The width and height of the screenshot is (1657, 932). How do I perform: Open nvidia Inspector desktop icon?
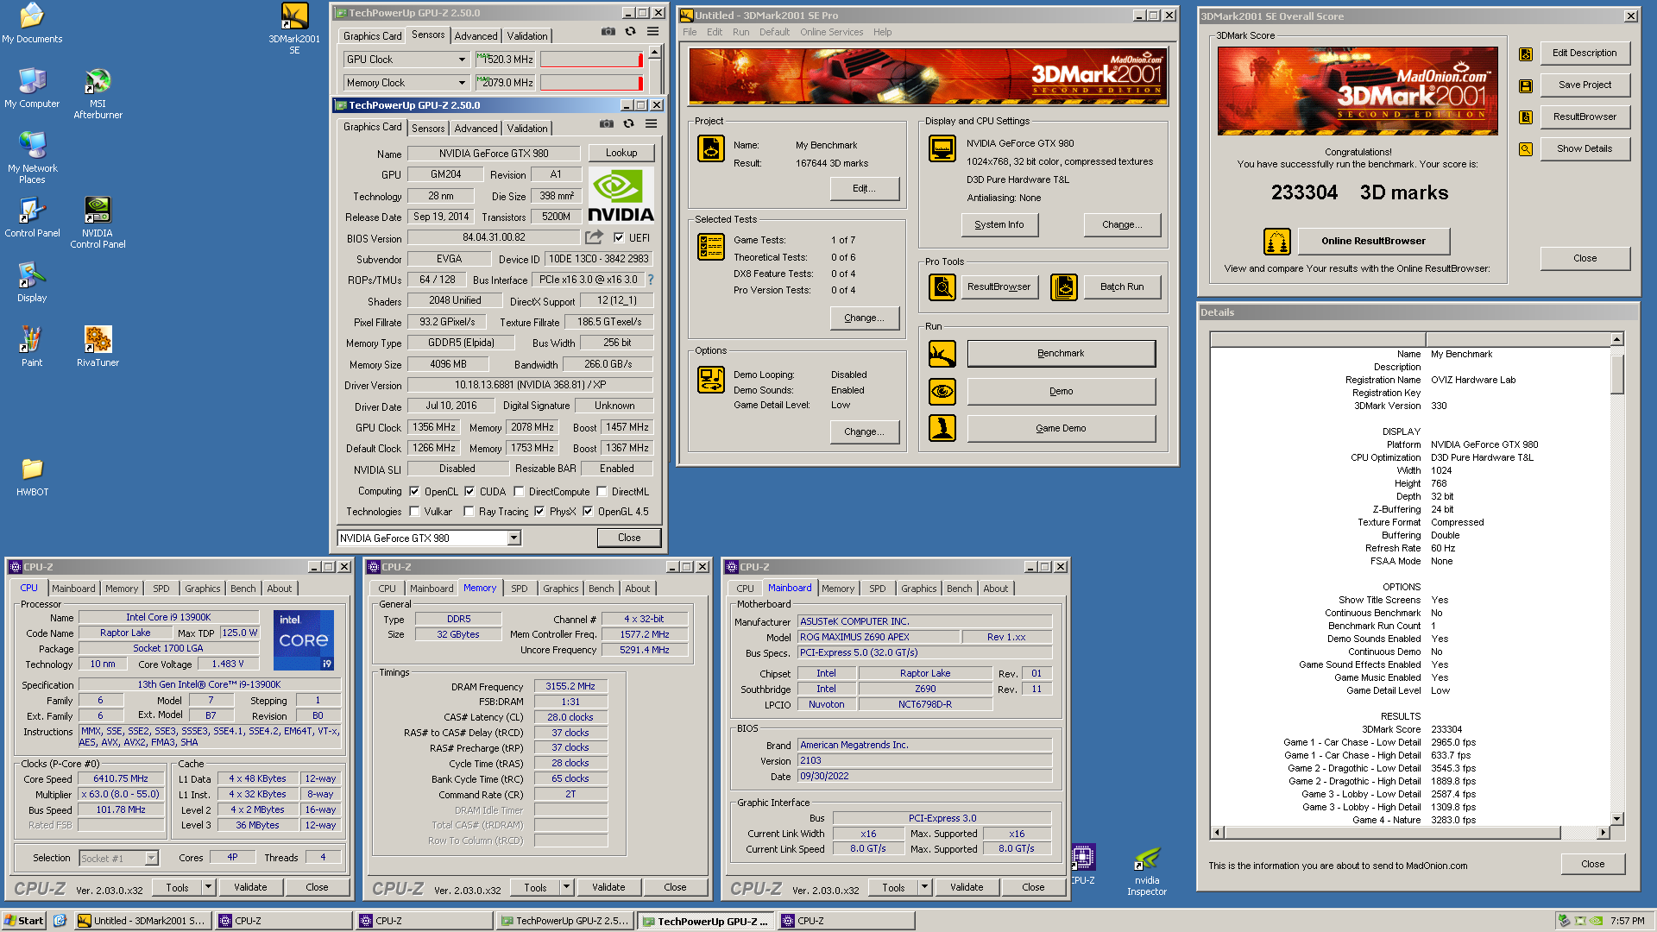click(x=1147, y=872)
